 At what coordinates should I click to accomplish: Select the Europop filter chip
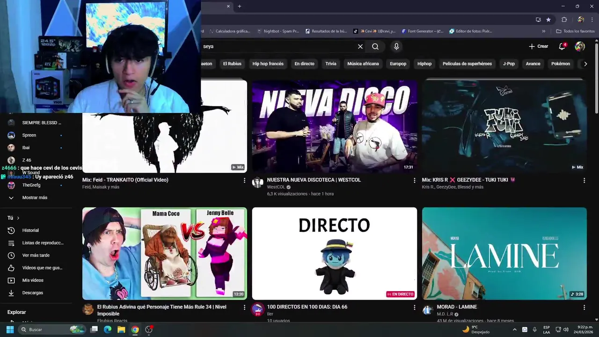click(398, 64)
